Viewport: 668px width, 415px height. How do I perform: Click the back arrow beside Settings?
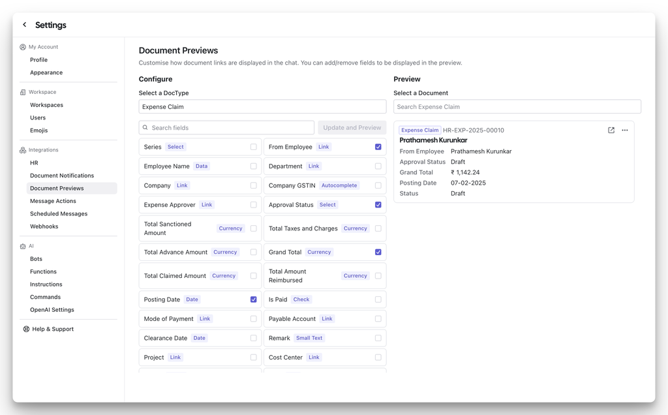pos(24,24)
